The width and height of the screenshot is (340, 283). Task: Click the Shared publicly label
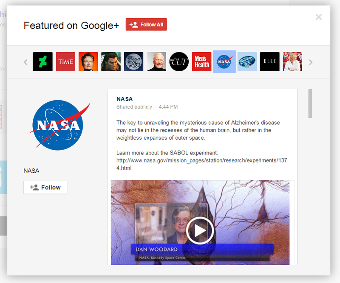point(134,107)
